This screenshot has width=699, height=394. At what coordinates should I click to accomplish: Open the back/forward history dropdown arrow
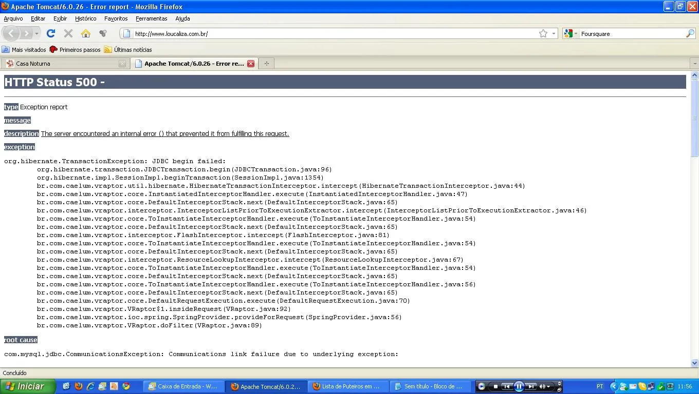[36, 33]
